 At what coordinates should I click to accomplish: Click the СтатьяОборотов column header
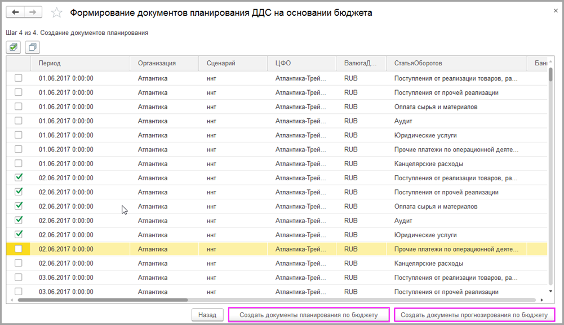pos(418,64)
